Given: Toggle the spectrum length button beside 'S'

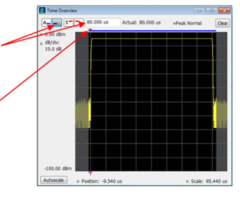Looking at the screenshot, I should pos(79,23).
